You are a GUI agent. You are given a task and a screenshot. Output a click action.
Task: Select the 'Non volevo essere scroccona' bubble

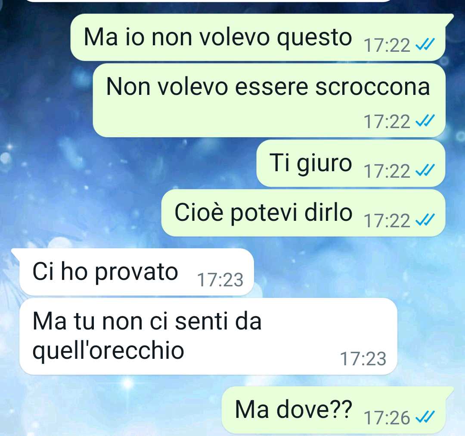pyautogui.click(x=269, y=100)
